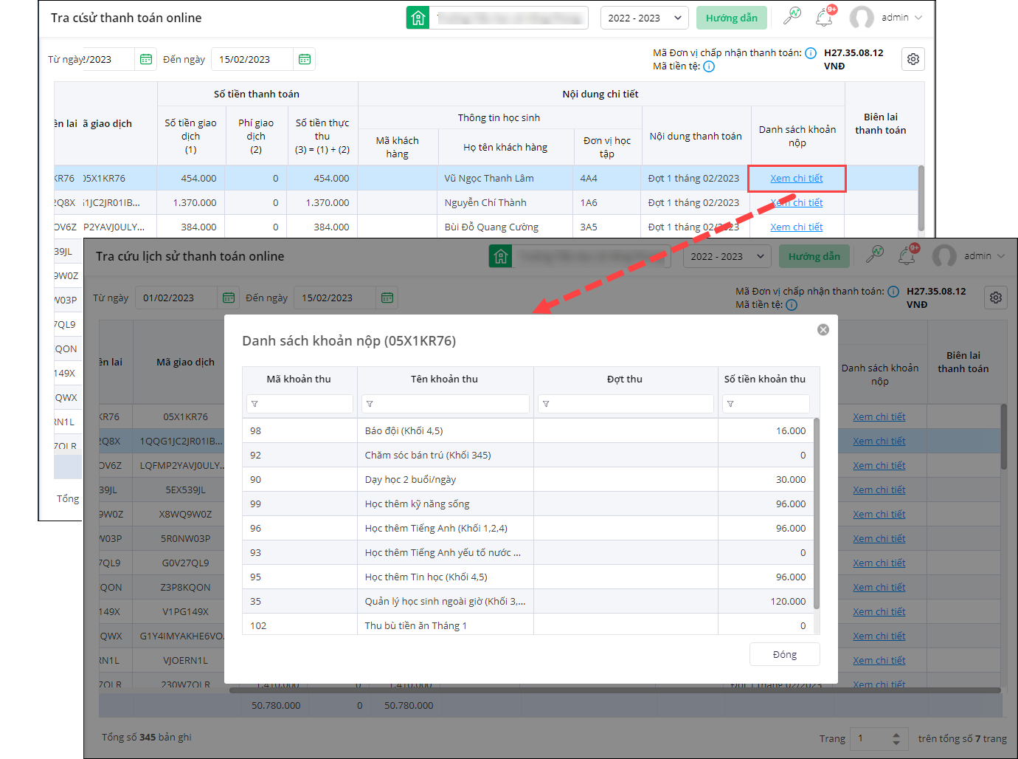Click the front window table's horizontal scrollbar
The height and width of the screenshot is (759, 1018).
[x=615, y=690]
